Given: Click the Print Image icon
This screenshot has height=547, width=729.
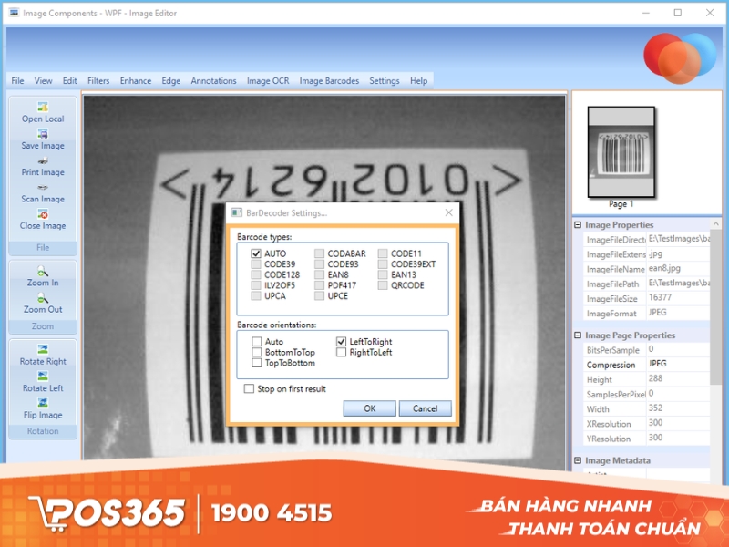Looking at the screenshot, I should tap(42, 166).
